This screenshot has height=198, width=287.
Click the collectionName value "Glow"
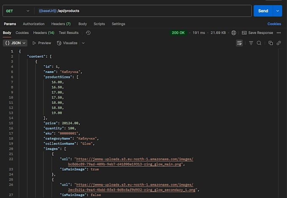pyautogui.click(x=87, y=144)
